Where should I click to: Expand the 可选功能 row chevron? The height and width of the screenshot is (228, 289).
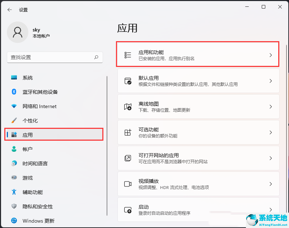(x=271, y=132)
